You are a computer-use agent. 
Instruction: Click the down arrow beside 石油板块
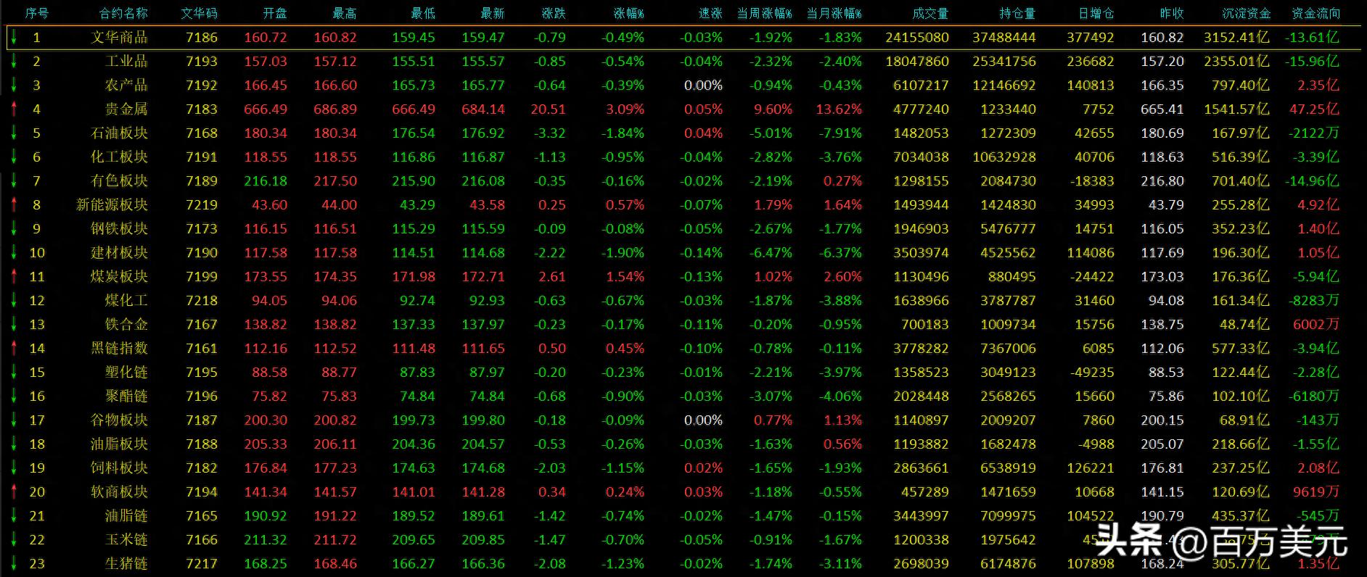14,133
